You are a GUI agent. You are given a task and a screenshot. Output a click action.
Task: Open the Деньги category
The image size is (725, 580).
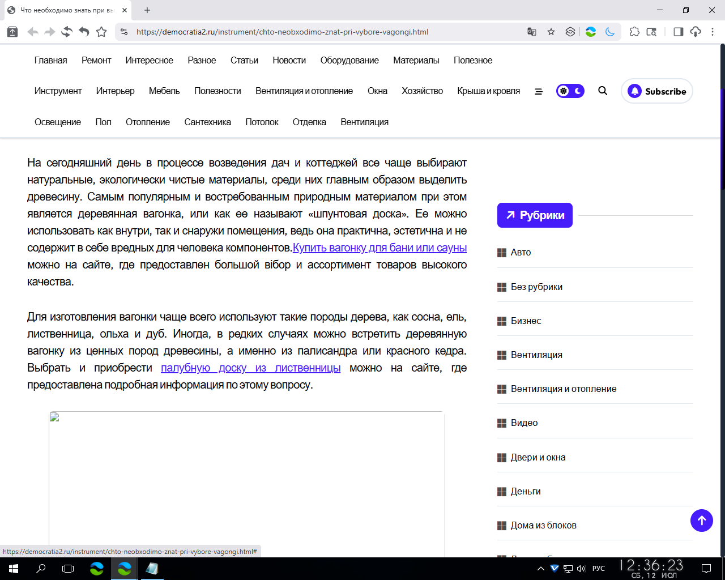(526, 491)
